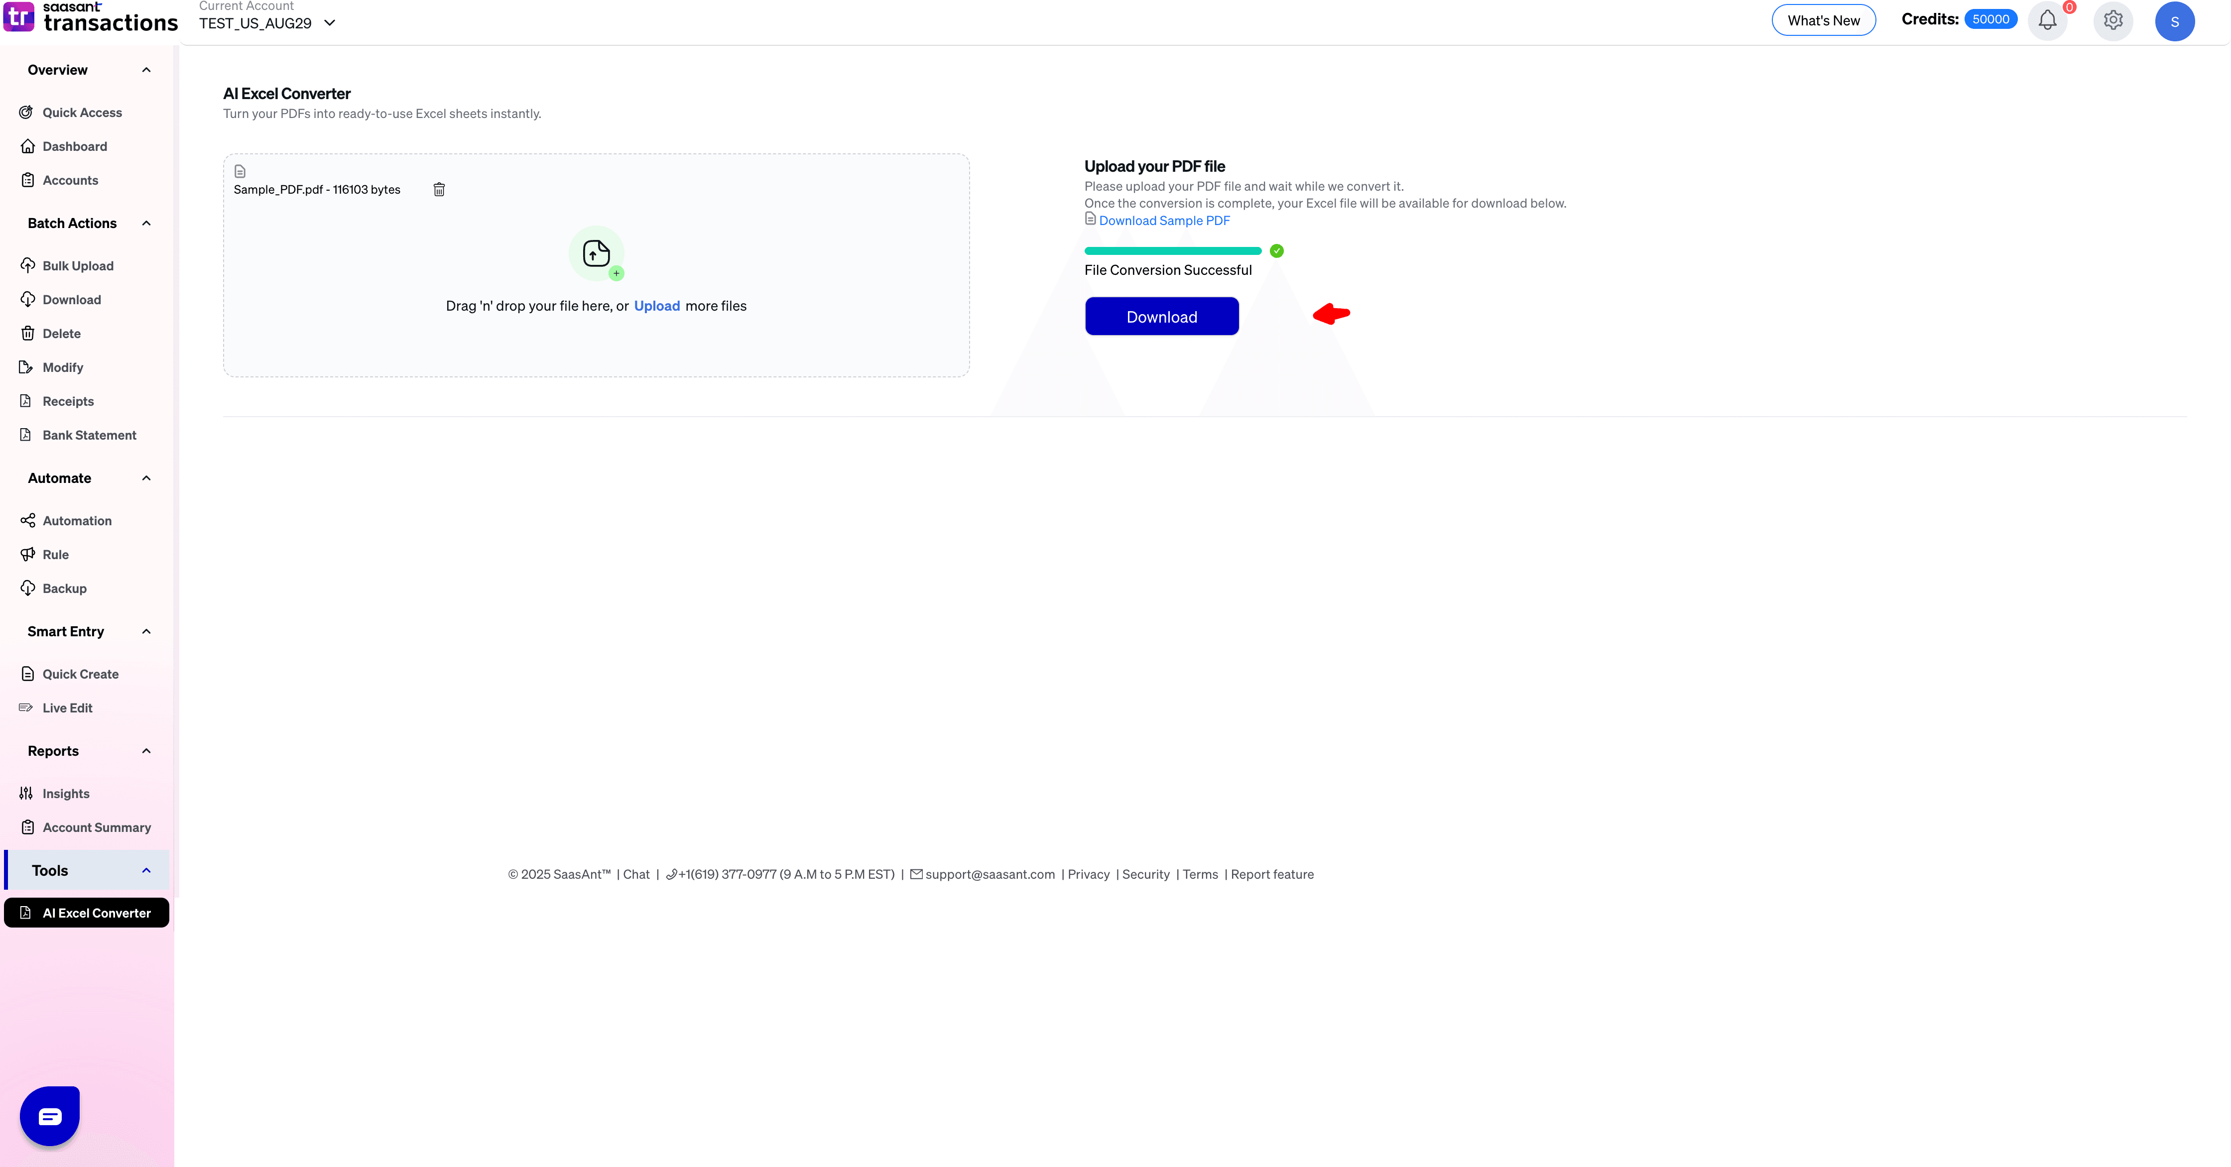Image resolution: width=2231 pixels, height=1167 pixels.
Task: Collapse the Smart Entry section
Action: pyautogui.click(x=146, y=631)
